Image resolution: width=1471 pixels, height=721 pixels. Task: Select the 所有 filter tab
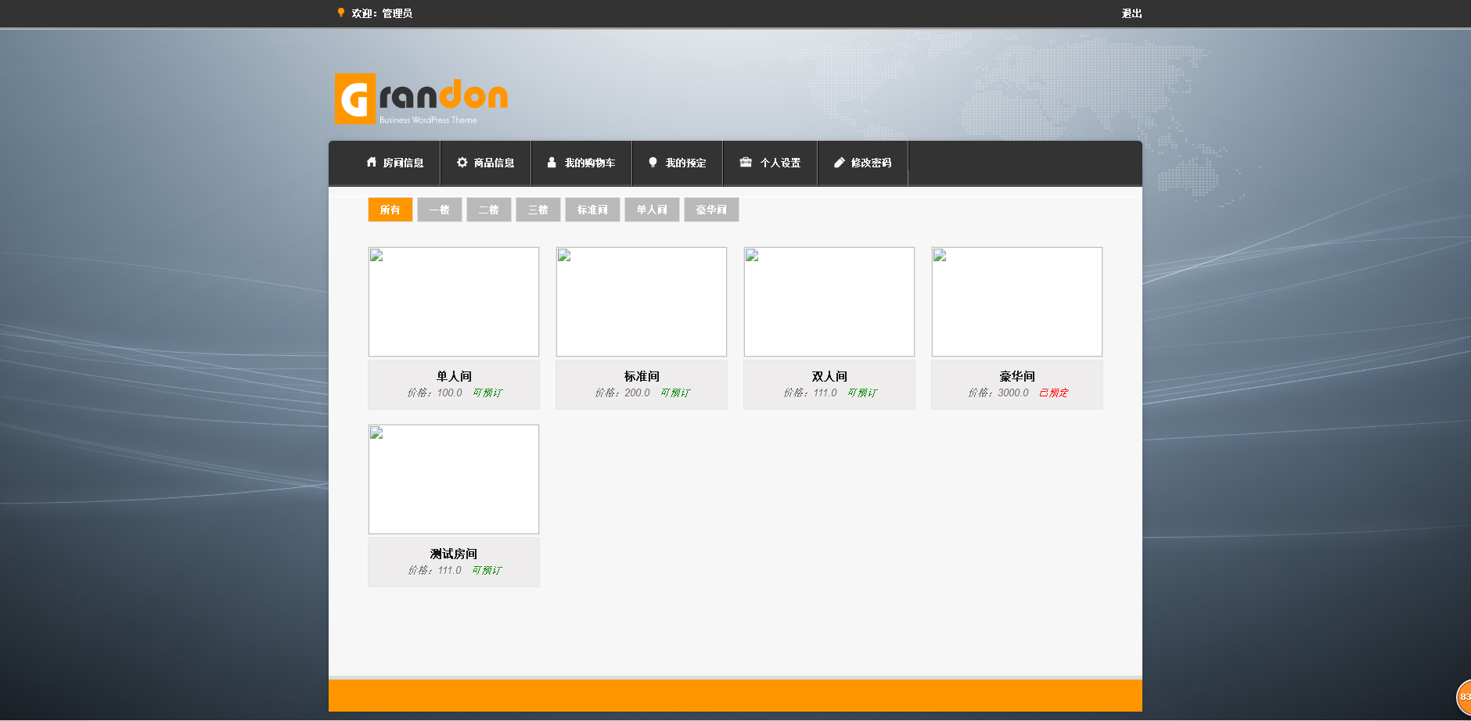point(390,210)
